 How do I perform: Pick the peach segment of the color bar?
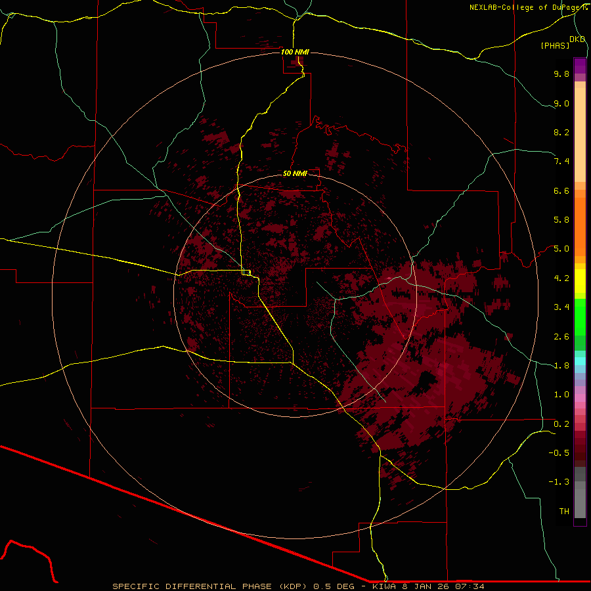pos(580,135)
